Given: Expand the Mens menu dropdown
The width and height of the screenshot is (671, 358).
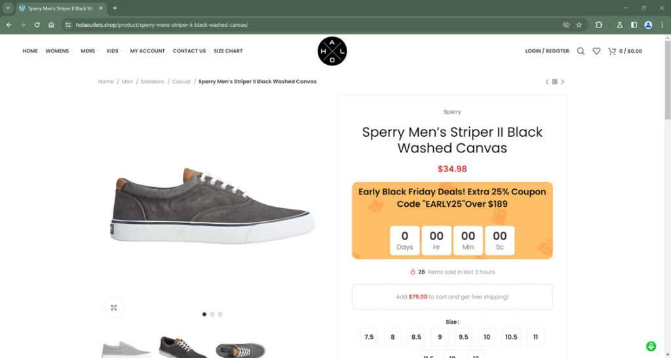Looking at the screenshot, I should [x=88, y=51].
